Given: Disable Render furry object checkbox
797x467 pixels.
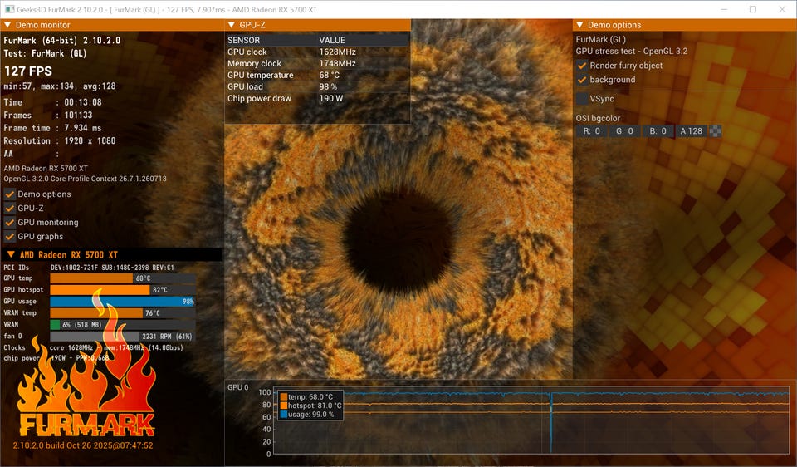Looking at the screenshot, I should pyautogui.click(x=582, y=66).
